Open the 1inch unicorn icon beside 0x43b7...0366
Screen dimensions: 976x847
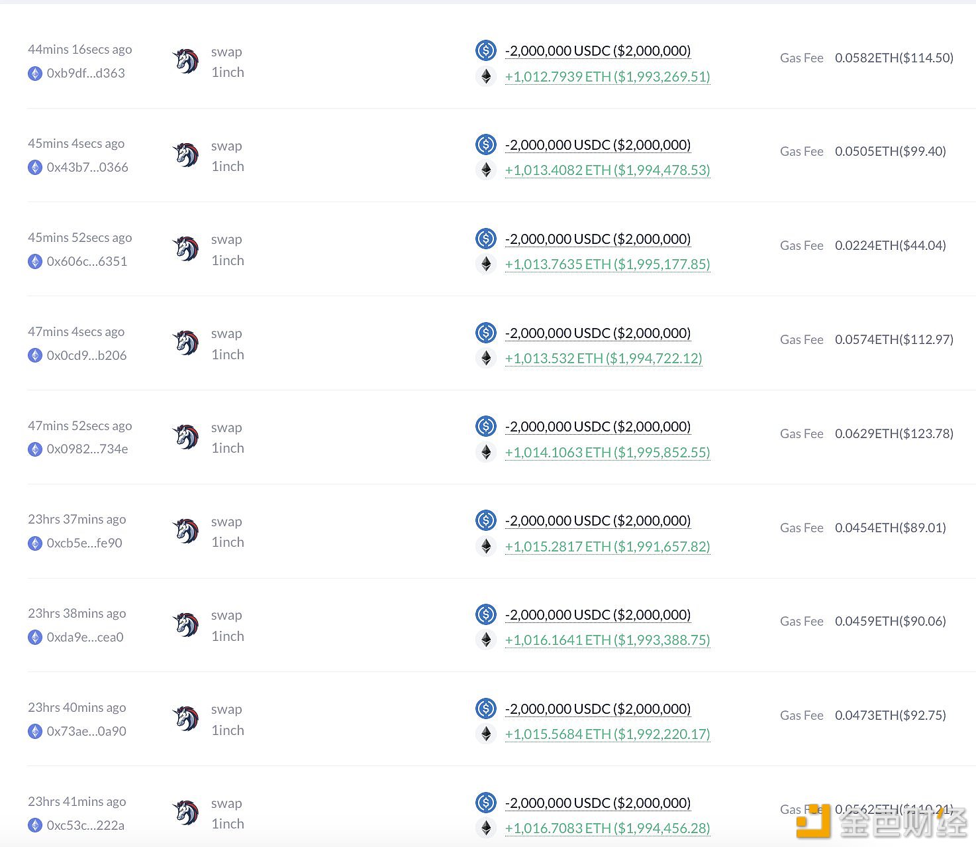point(186,155)
